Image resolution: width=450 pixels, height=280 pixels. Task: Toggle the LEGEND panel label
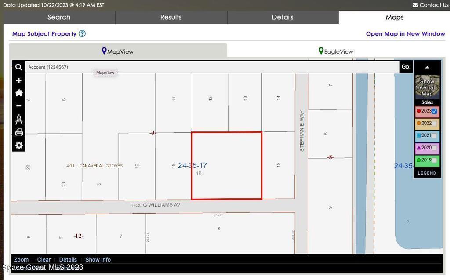click(x=427, y=173)
